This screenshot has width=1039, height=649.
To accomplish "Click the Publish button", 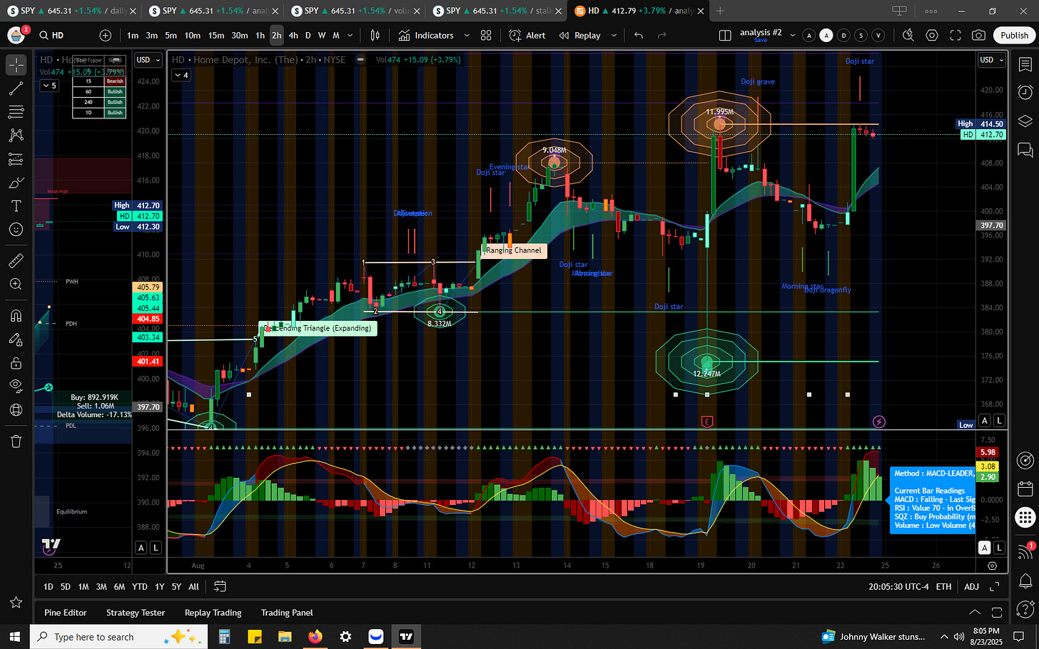I will [x=1014, y=36].
